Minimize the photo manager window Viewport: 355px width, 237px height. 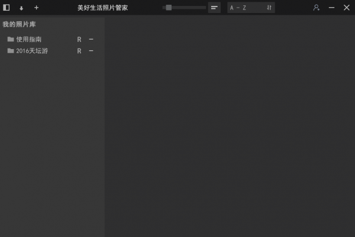click(331, 8)
